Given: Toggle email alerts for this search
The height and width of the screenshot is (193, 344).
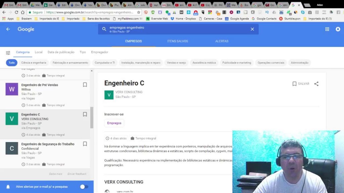Looking at the screenshot, I should coord(84,187).
